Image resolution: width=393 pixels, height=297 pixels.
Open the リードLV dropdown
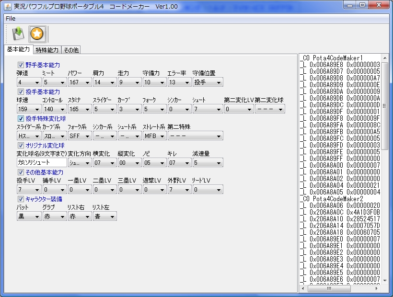[208, 189]
